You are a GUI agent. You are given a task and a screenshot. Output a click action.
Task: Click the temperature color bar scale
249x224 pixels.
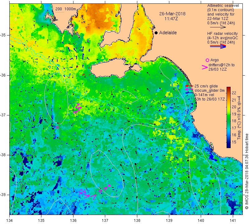[x=228, y=117]
